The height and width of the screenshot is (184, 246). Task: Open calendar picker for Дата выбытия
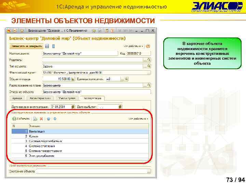pos(120,107)
